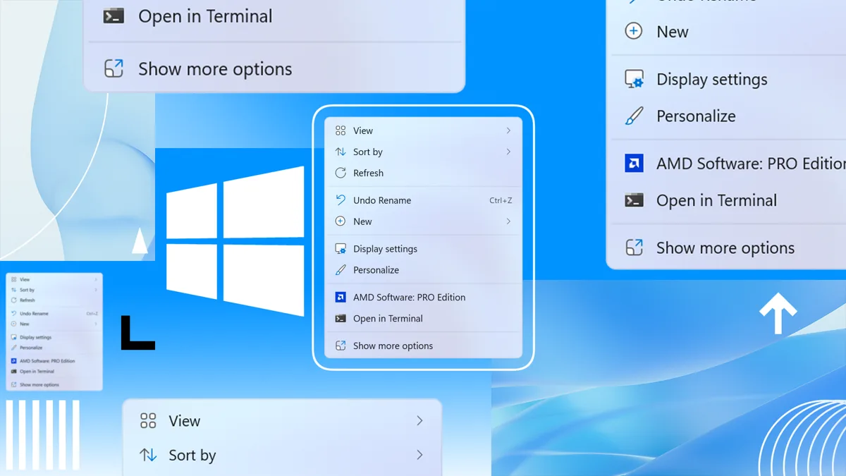Click the Terminal icon in the top-left enlarged crop
The image size is (846, 476).
pos(114,16)
